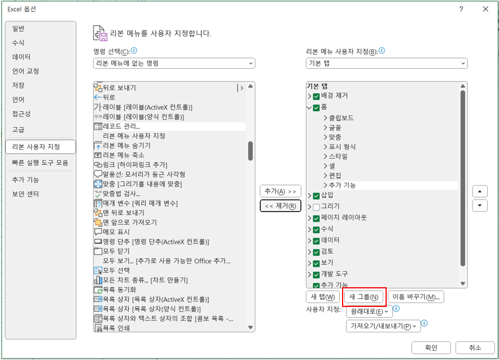Viewport: 499px width, 360px height.
Task: Expand the 표시 형식 group
Action: 325,147
